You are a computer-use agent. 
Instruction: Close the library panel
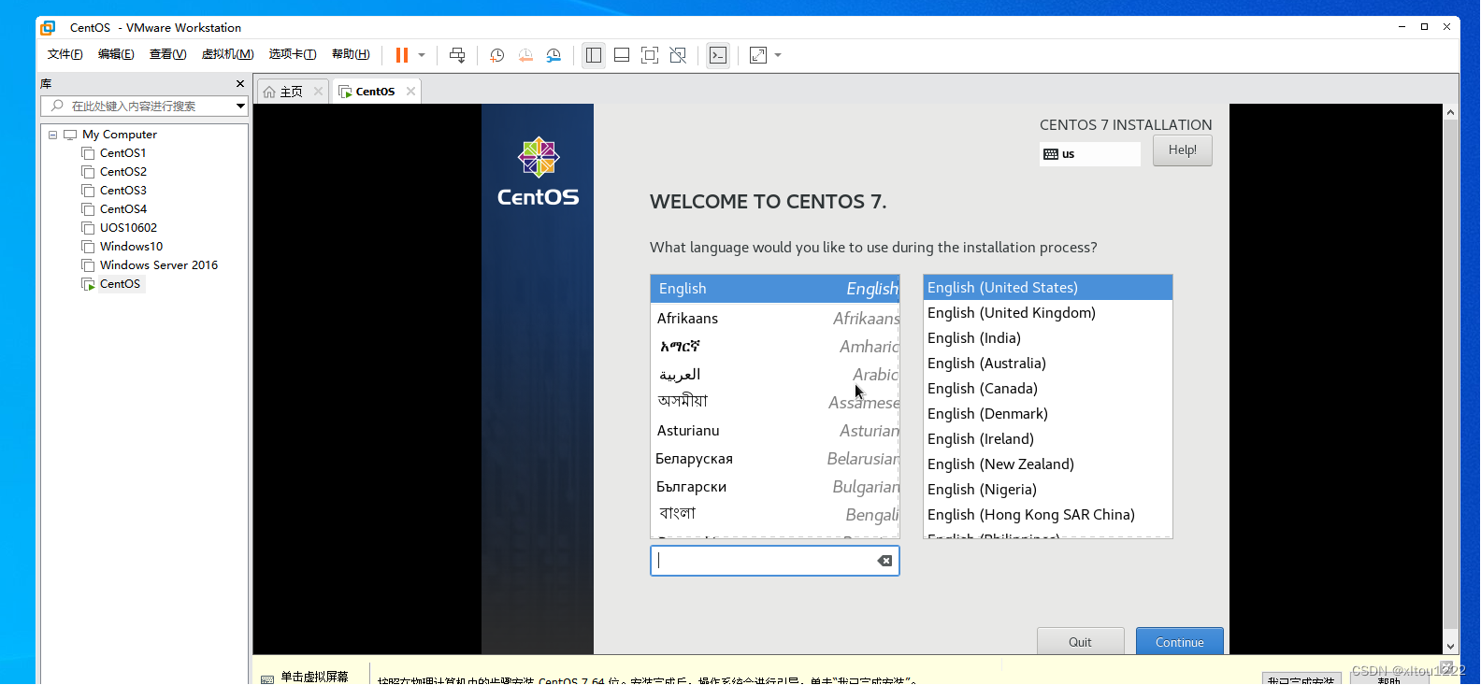[240, 84]
